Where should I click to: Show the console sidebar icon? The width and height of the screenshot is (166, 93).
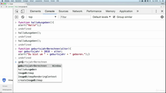coord(17,17)
